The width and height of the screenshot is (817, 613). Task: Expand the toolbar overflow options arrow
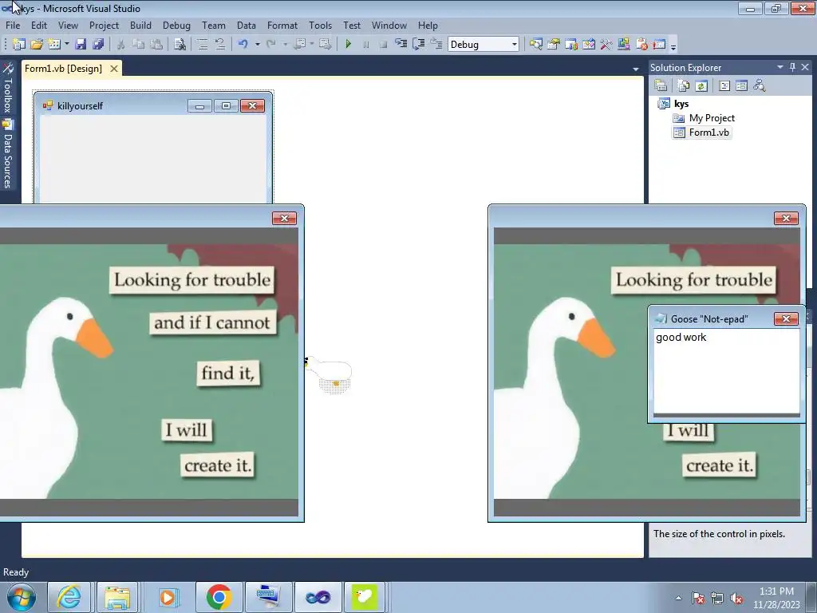pos(673,47)
